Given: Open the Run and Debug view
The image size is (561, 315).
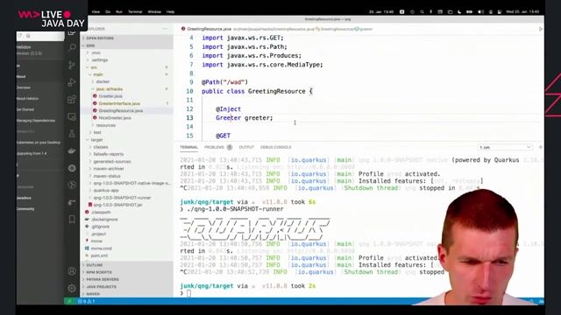Looking at the screenshot, I should 72,81.
